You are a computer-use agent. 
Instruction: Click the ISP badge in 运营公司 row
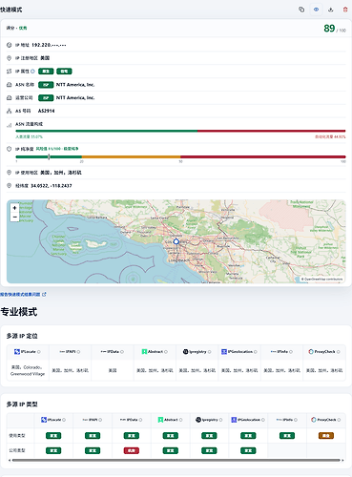(46, 97)
